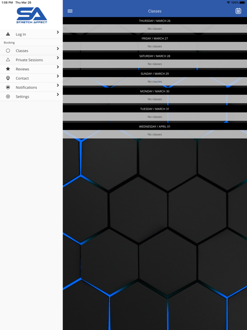Expand the Notifications chevron arrow
Image resolution: width=247 pixels, height=330 pixels.
pyautogui.click(x=58, y=85)
